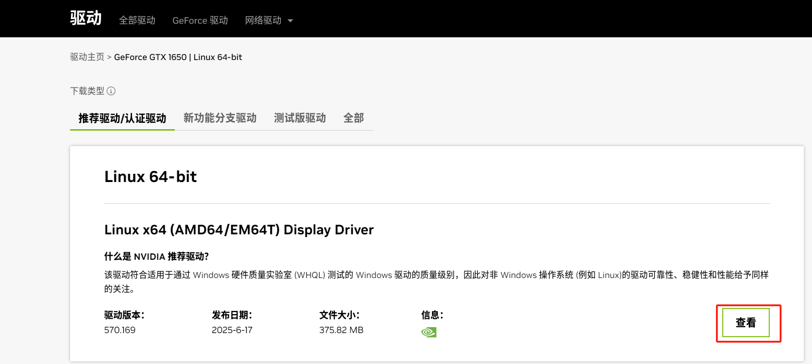Go to 驱动主页 breadcrumb link
The width and height of the screenshot is (812, 364).
[x=87, y=57]
